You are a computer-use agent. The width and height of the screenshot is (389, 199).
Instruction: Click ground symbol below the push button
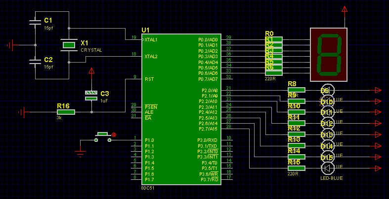coord(82,153)
